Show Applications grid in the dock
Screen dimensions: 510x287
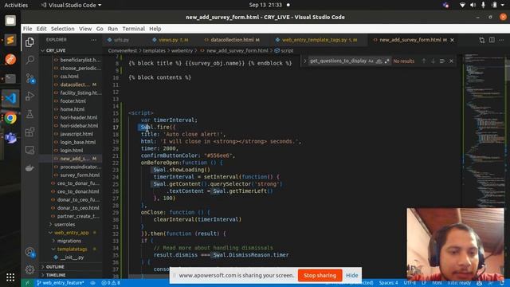click(10, 277)
